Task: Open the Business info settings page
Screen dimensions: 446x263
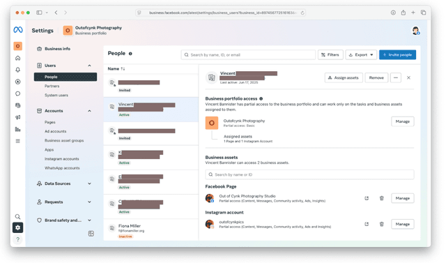Action: [57, 49]
